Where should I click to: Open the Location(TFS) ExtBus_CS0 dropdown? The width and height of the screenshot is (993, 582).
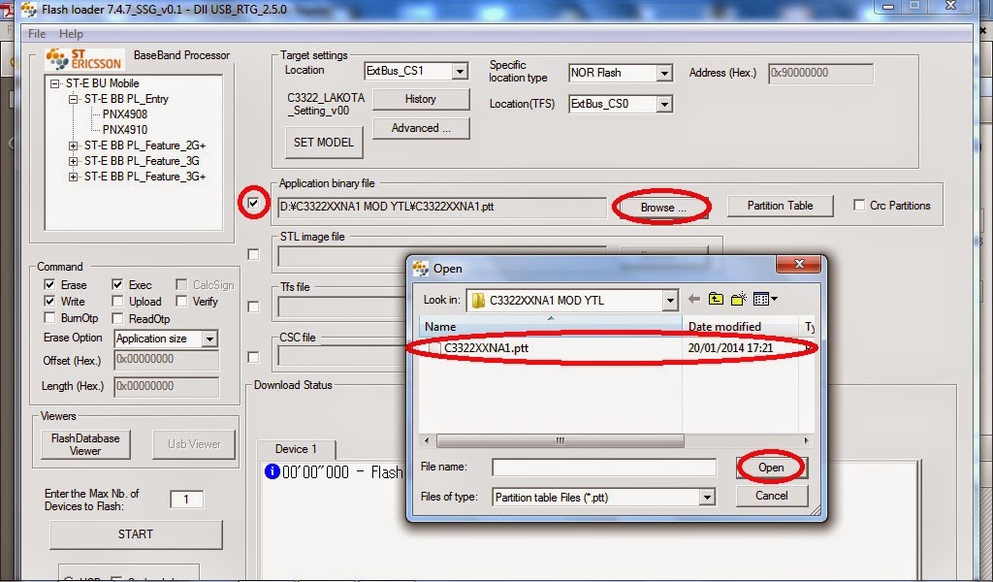[x=663, y=104]
